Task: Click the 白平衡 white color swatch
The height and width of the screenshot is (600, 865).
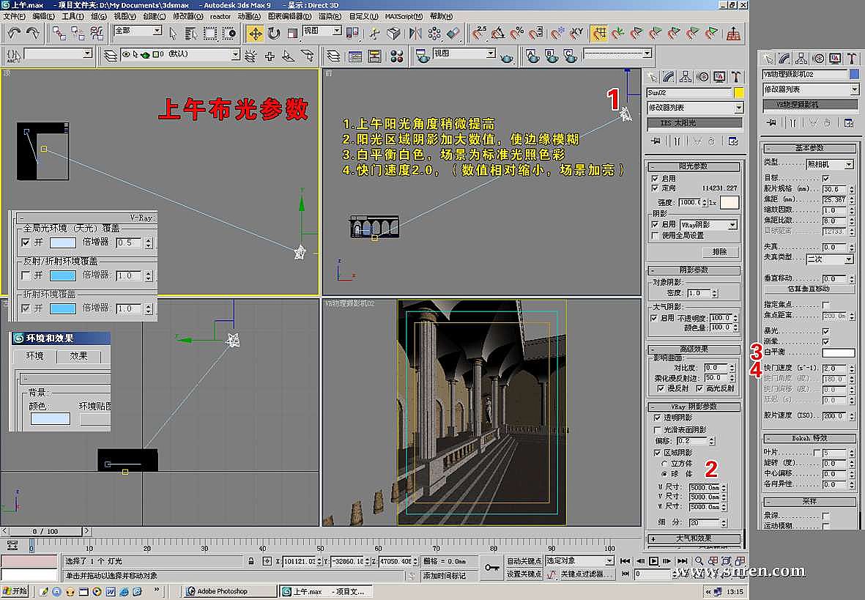Action: click(838, 353)
